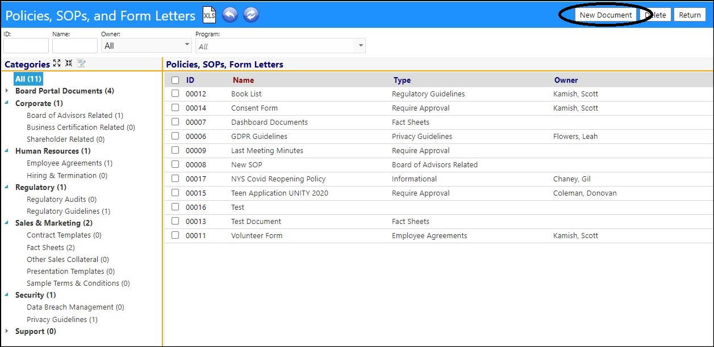714x347 pixels.
Task: Click ID 00013 in the table
Action: pyautogui.click(x=196, y=221)
